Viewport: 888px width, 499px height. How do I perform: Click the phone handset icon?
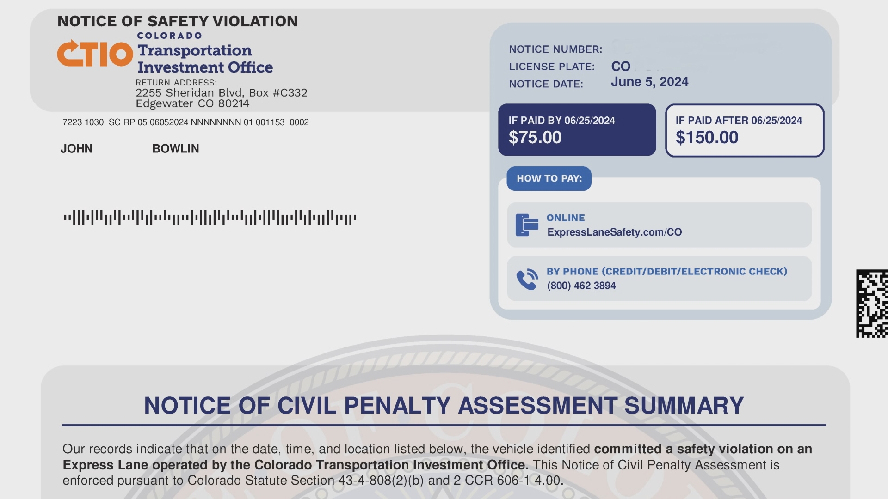click(527, 279)
